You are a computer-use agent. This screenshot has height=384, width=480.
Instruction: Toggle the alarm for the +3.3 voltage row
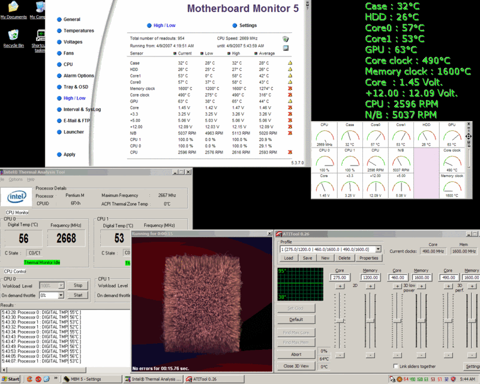coord(290,114)
